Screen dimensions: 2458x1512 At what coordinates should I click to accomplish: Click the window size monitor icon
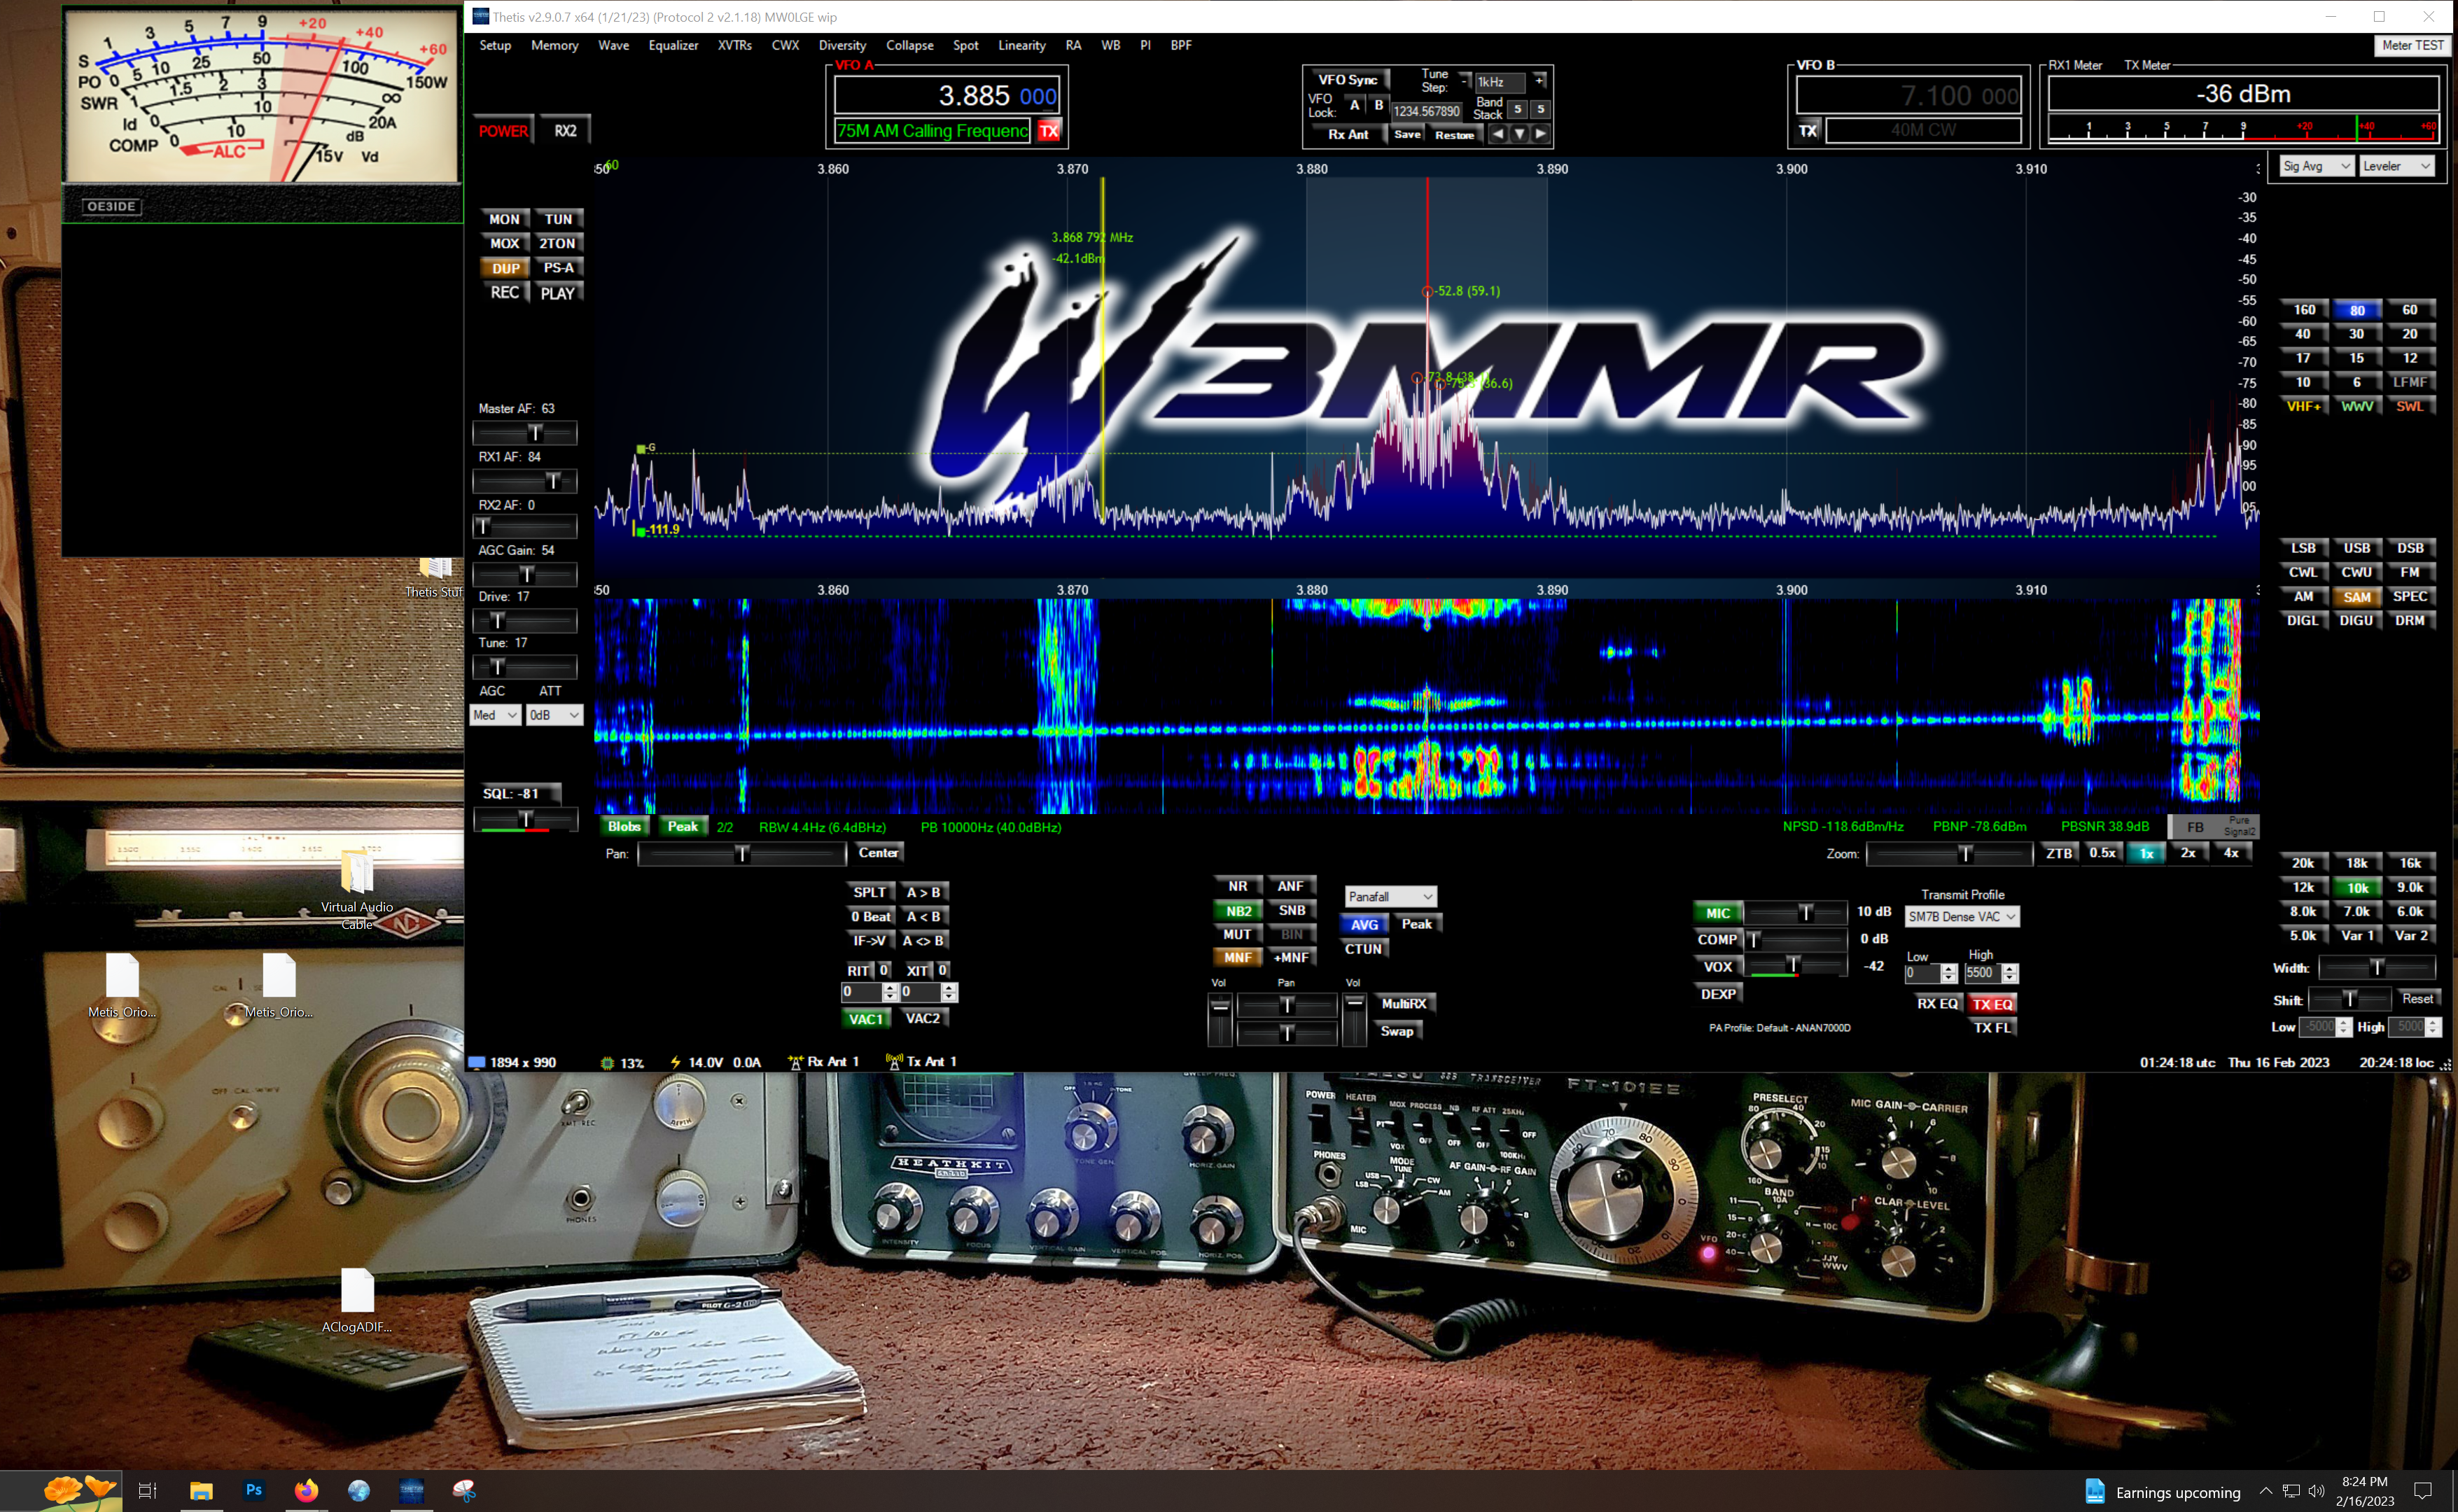[477, 1062]
